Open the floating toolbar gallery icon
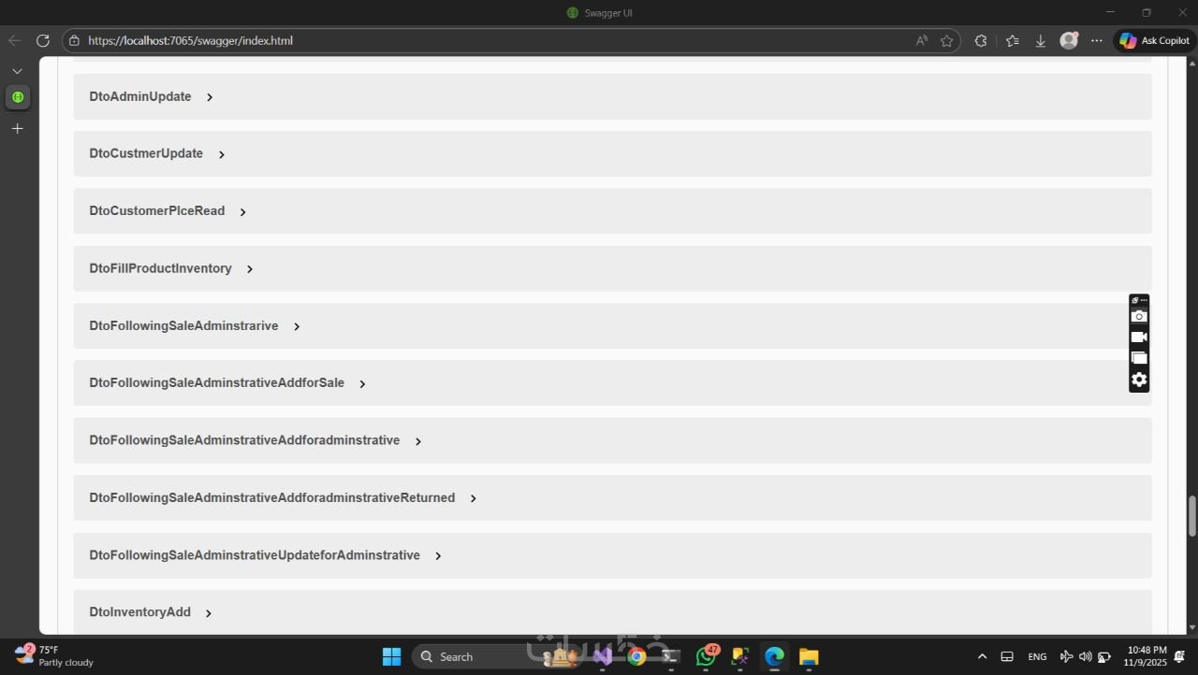The height and width of the screenshot is (675, 1198). [x=1139, y=358]
